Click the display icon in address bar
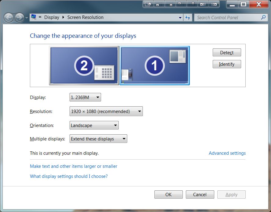The width and height of the screenshot is (271, 212). tap(34, 17)
